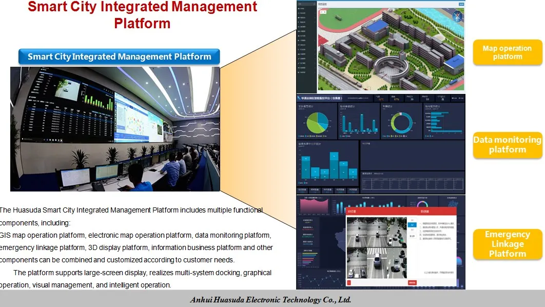Click the horizontal bar chart in the dashboard

coord(443,122)
